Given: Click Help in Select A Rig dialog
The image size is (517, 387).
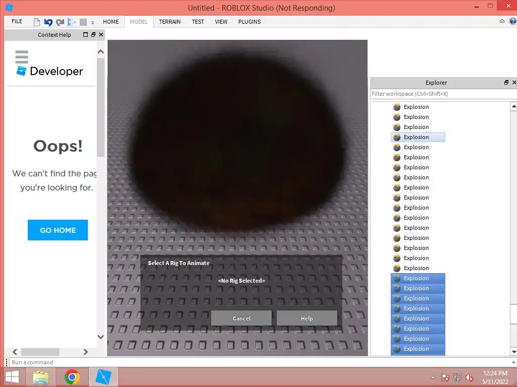Looking at the screenshot, I should click(x=306, y=318).
